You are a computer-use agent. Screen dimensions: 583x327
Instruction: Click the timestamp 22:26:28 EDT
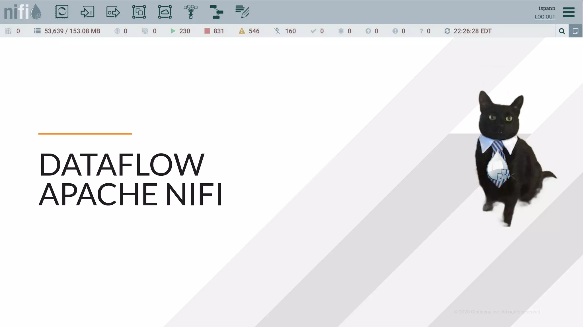[x=473, y=31]
